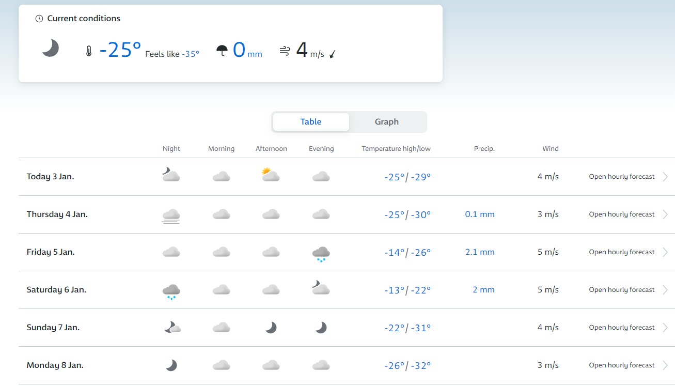The width and height of the screenshot is (675, 386).
Task: Click Thursday 4 Jan. afternoon cloud icon
Action: tap(271, 214)
